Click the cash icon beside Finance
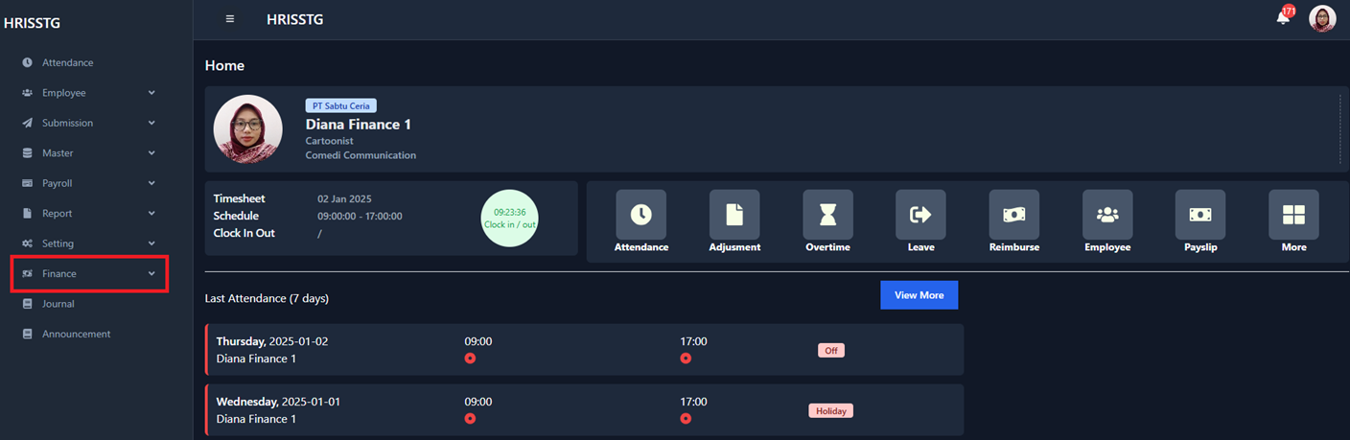This screenshot has width=1350, height=440. click(28, 273)
